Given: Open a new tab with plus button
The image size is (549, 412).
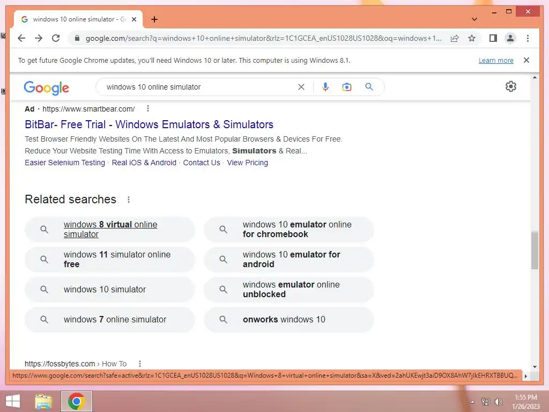Looking at the screenshot, I should [154, 19].
